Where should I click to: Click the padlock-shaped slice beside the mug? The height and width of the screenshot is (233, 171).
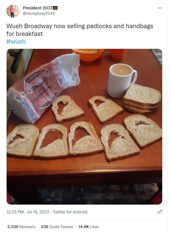(105, 109)
